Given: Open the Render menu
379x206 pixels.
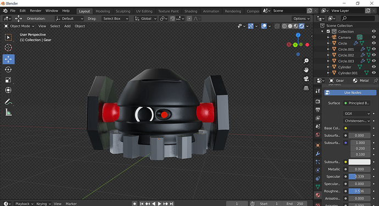Looking at the screenshot, I should 36,11.
